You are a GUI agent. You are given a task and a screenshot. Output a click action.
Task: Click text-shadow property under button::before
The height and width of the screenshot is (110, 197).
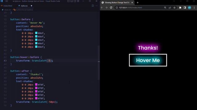click(x=25, y=30)
